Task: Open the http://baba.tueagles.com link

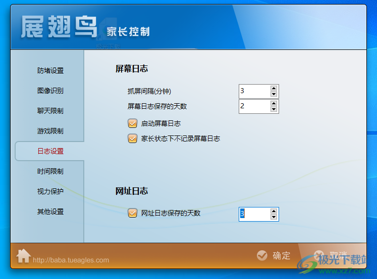Action: [x=71, y=260]
